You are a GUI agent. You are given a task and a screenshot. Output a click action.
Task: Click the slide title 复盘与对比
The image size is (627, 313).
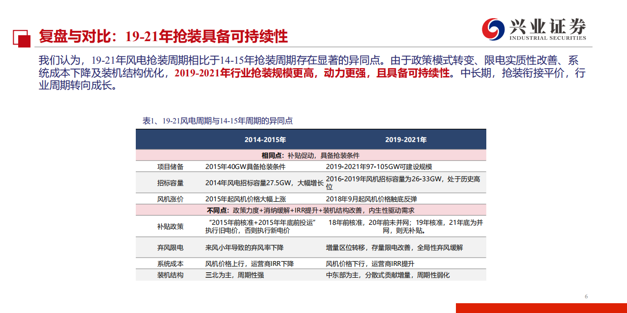[x=70, y=35]
